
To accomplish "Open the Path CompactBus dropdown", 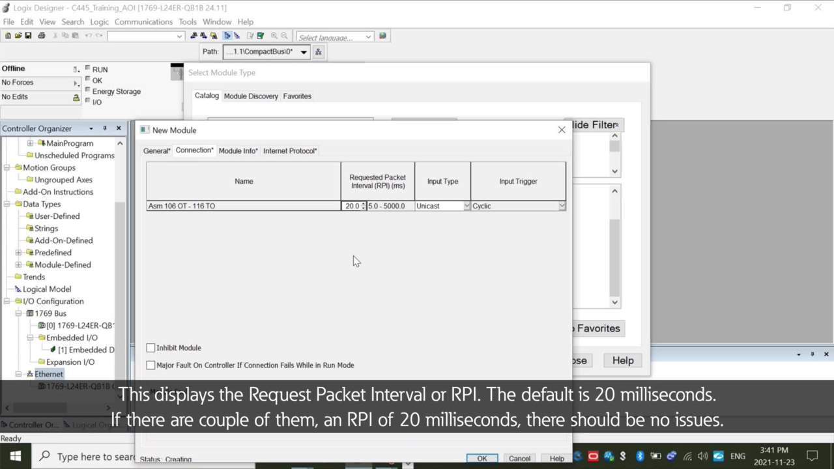I will (304, 52).
